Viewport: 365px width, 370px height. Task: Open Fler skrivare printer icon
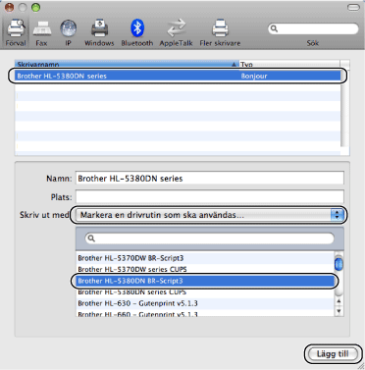(x=220, y=32)
